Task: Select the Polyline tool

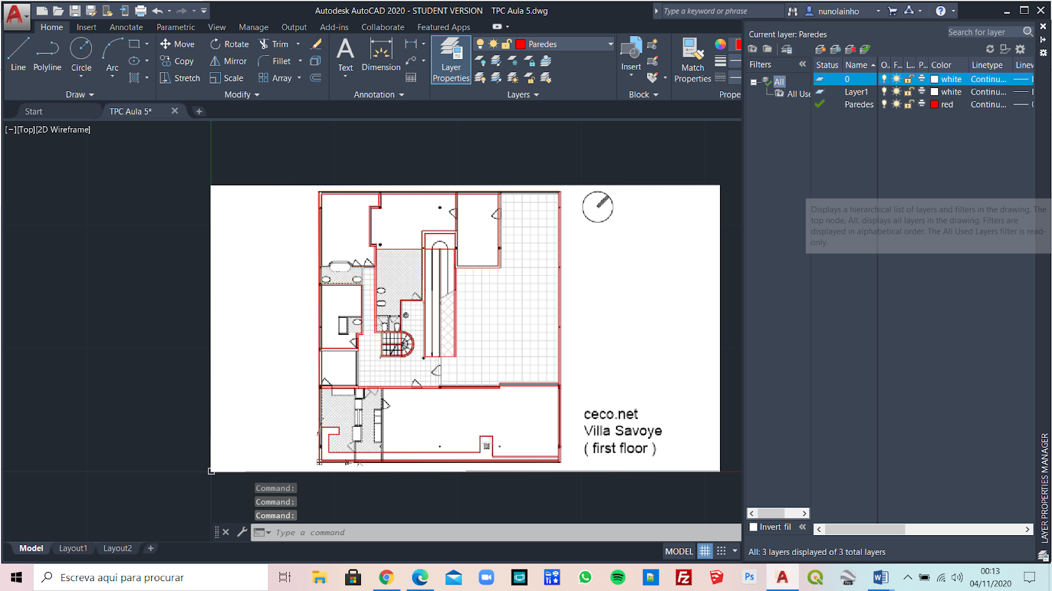Action: click(x=47, y=55)
